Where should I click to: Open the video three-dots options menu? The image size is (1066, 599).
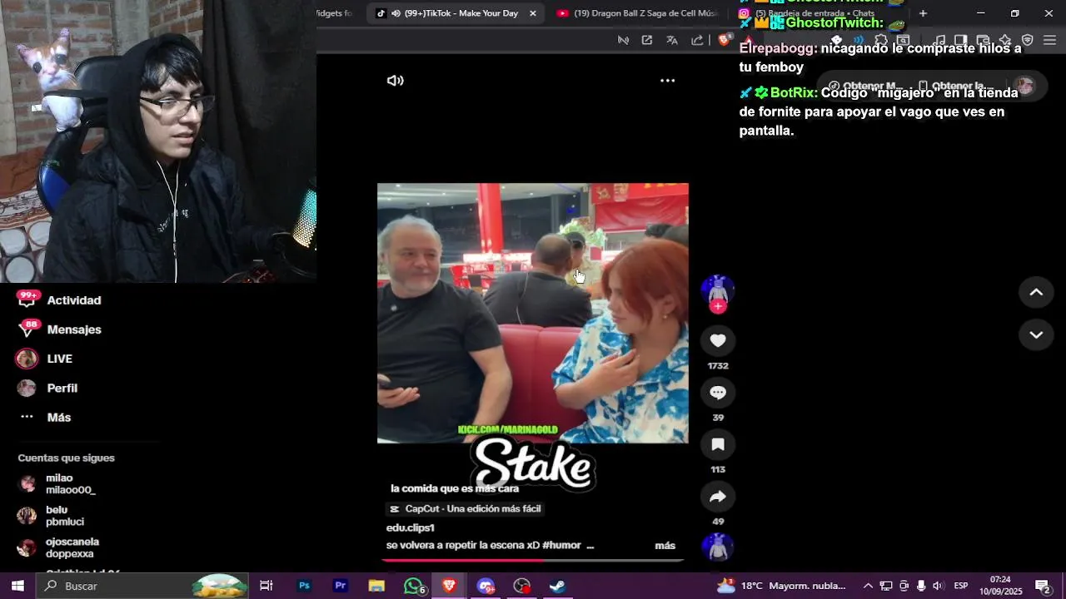(667, 81)
